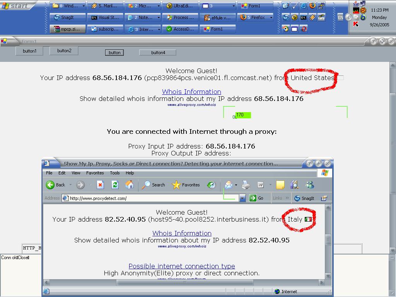Expand the Mail button dropdown arrow
Image resolution: width=396 pixels, height=297 pixels.
coord(236,185)
